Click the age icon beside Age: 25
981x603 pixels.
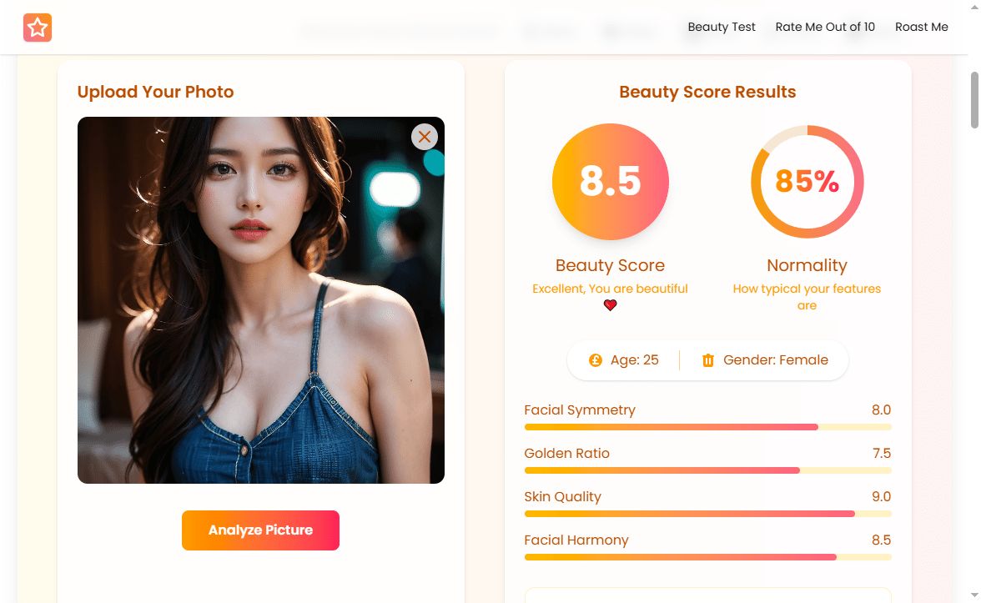(595, 360)
